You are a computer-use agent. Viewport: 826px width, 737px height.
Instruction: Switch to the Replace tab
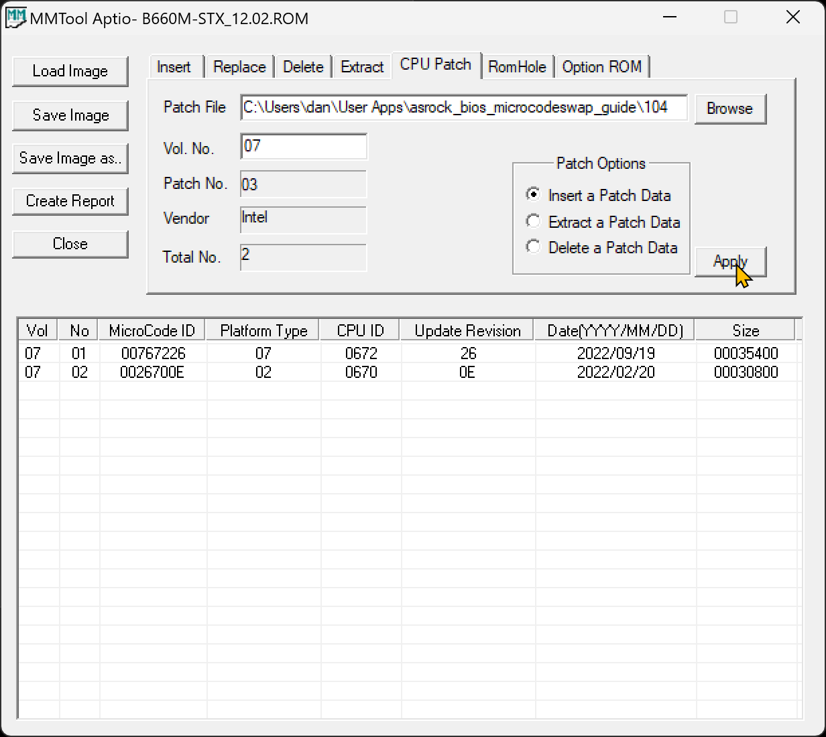239,67
